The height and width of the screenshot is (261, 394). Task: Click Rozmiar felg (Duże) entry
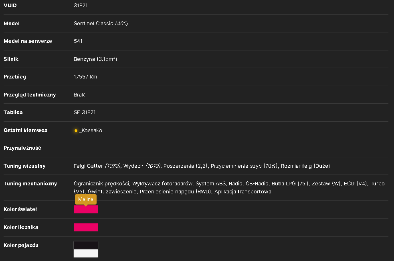click(305, 166)
